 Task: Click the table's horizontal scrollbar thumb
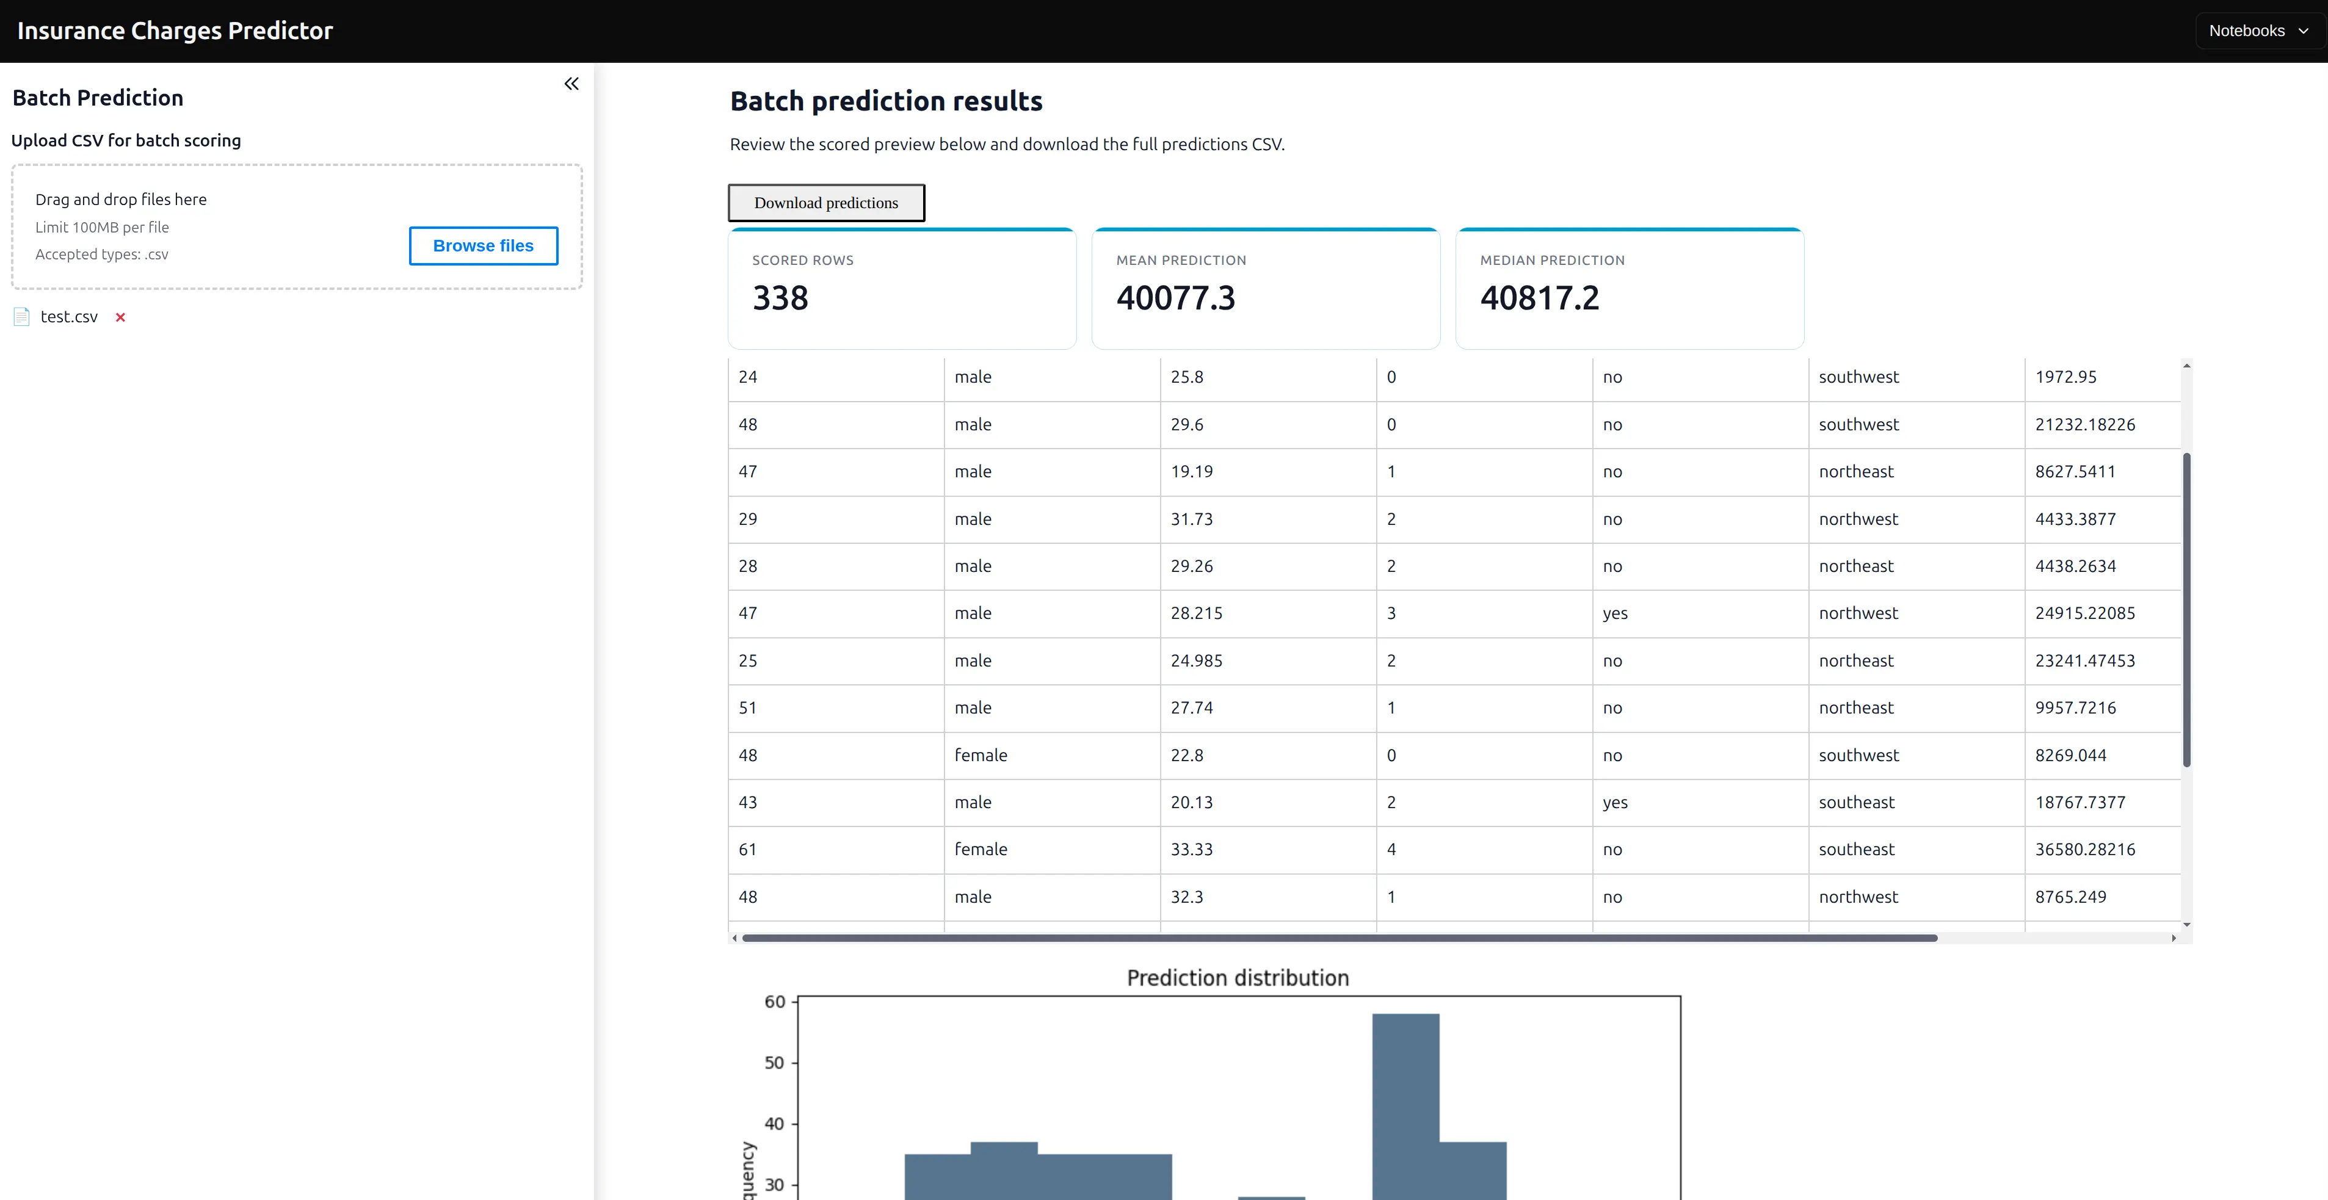(x=1340, y=938)
